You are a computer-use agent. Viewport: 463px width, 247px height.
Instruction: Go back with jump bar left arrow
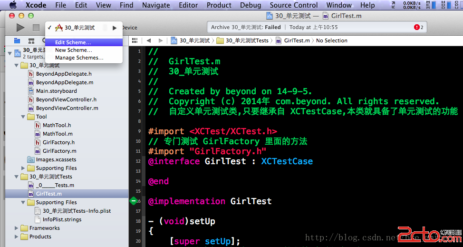(x=149, y=40)
